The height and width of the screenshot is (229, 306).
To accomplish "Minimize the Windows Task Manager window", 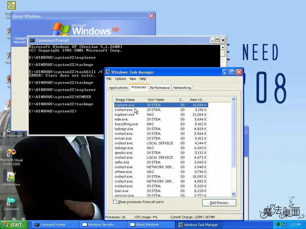I will (225, 72).
